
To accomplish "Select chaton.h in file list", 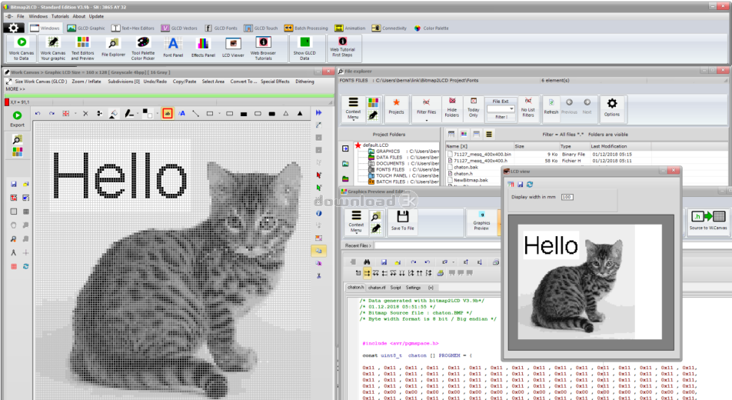I will click(459, 173).
